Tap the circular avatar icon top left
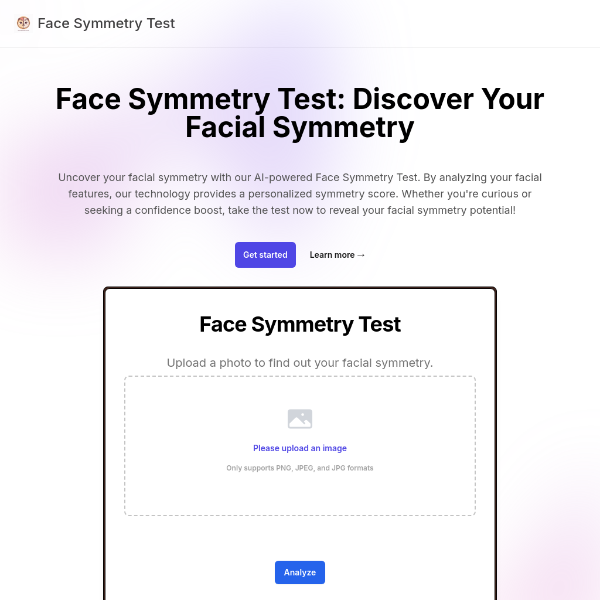600x600 pixels. pos(23,23)
